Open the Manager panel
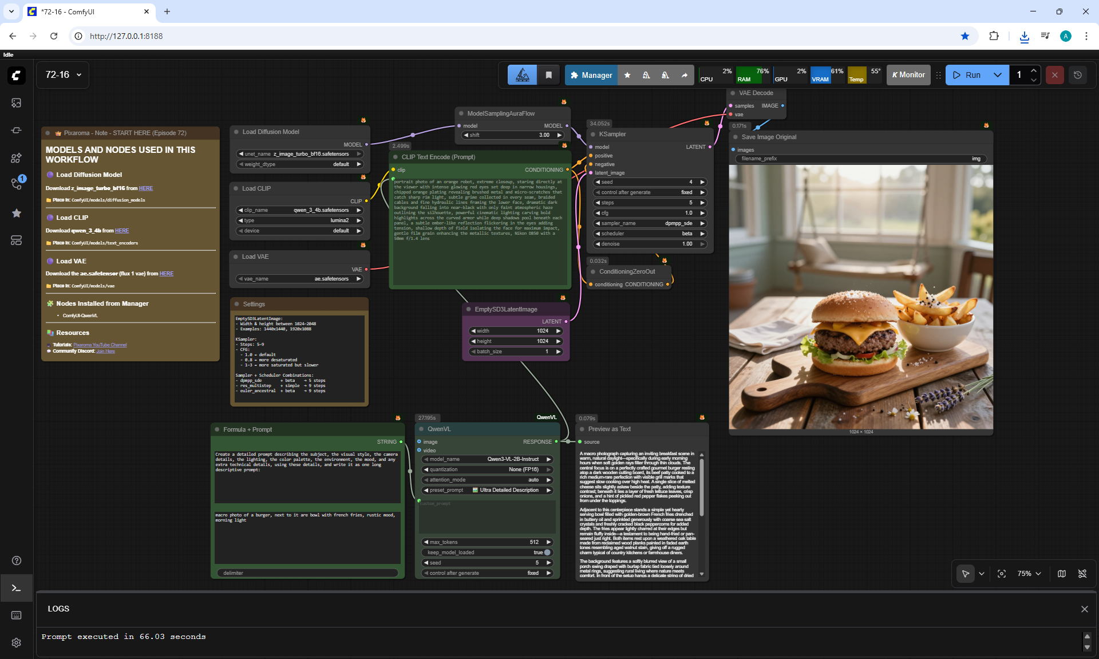The image size is (1099, 659). coord(591,75)
